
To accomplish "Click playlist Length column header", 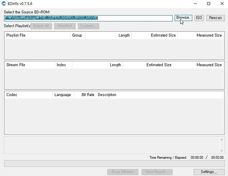I will coord(108,35).
